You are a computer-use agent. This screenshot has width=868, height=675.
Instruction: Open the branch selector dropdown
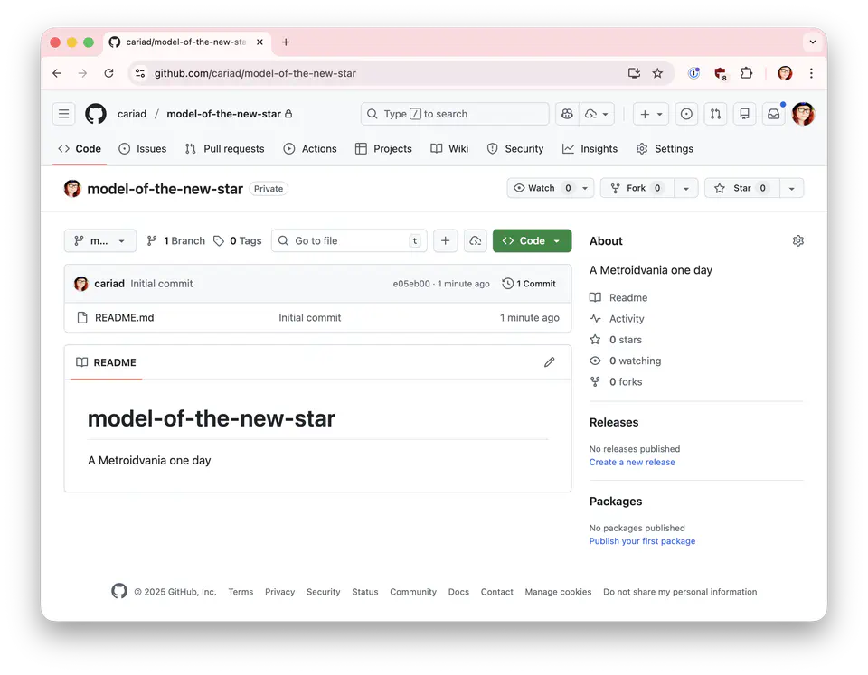(99, 240)
